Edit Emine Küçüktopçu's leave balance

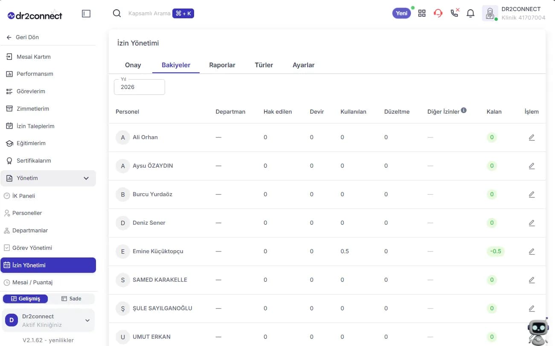point(532,252)
